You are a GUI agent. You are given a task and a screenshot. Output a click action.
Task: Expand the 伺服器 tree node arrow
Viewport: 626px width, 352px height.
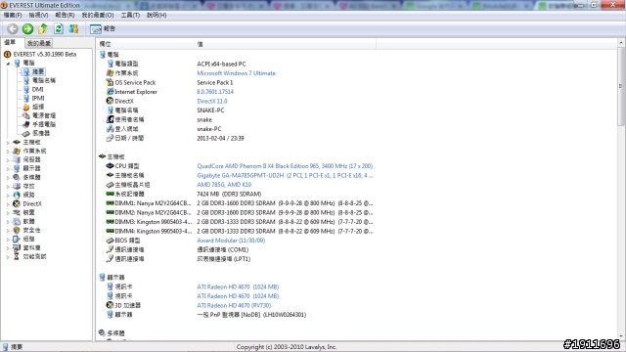pos(8,159)
